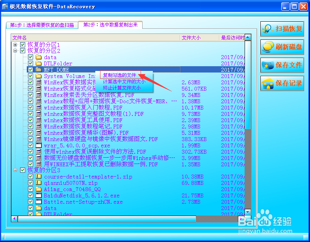Screen dimensions: 310x242
Task: Sort by the 文件大小 column header
Action: 199,37
